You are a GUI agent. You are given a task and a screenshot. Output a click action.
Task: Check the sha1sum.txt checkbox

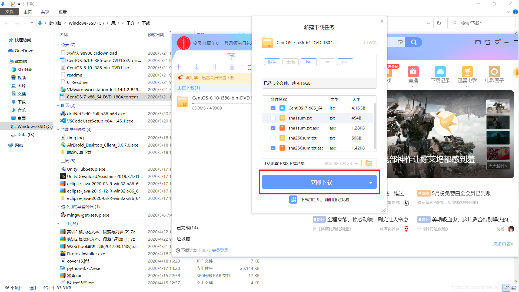[273, 118]
